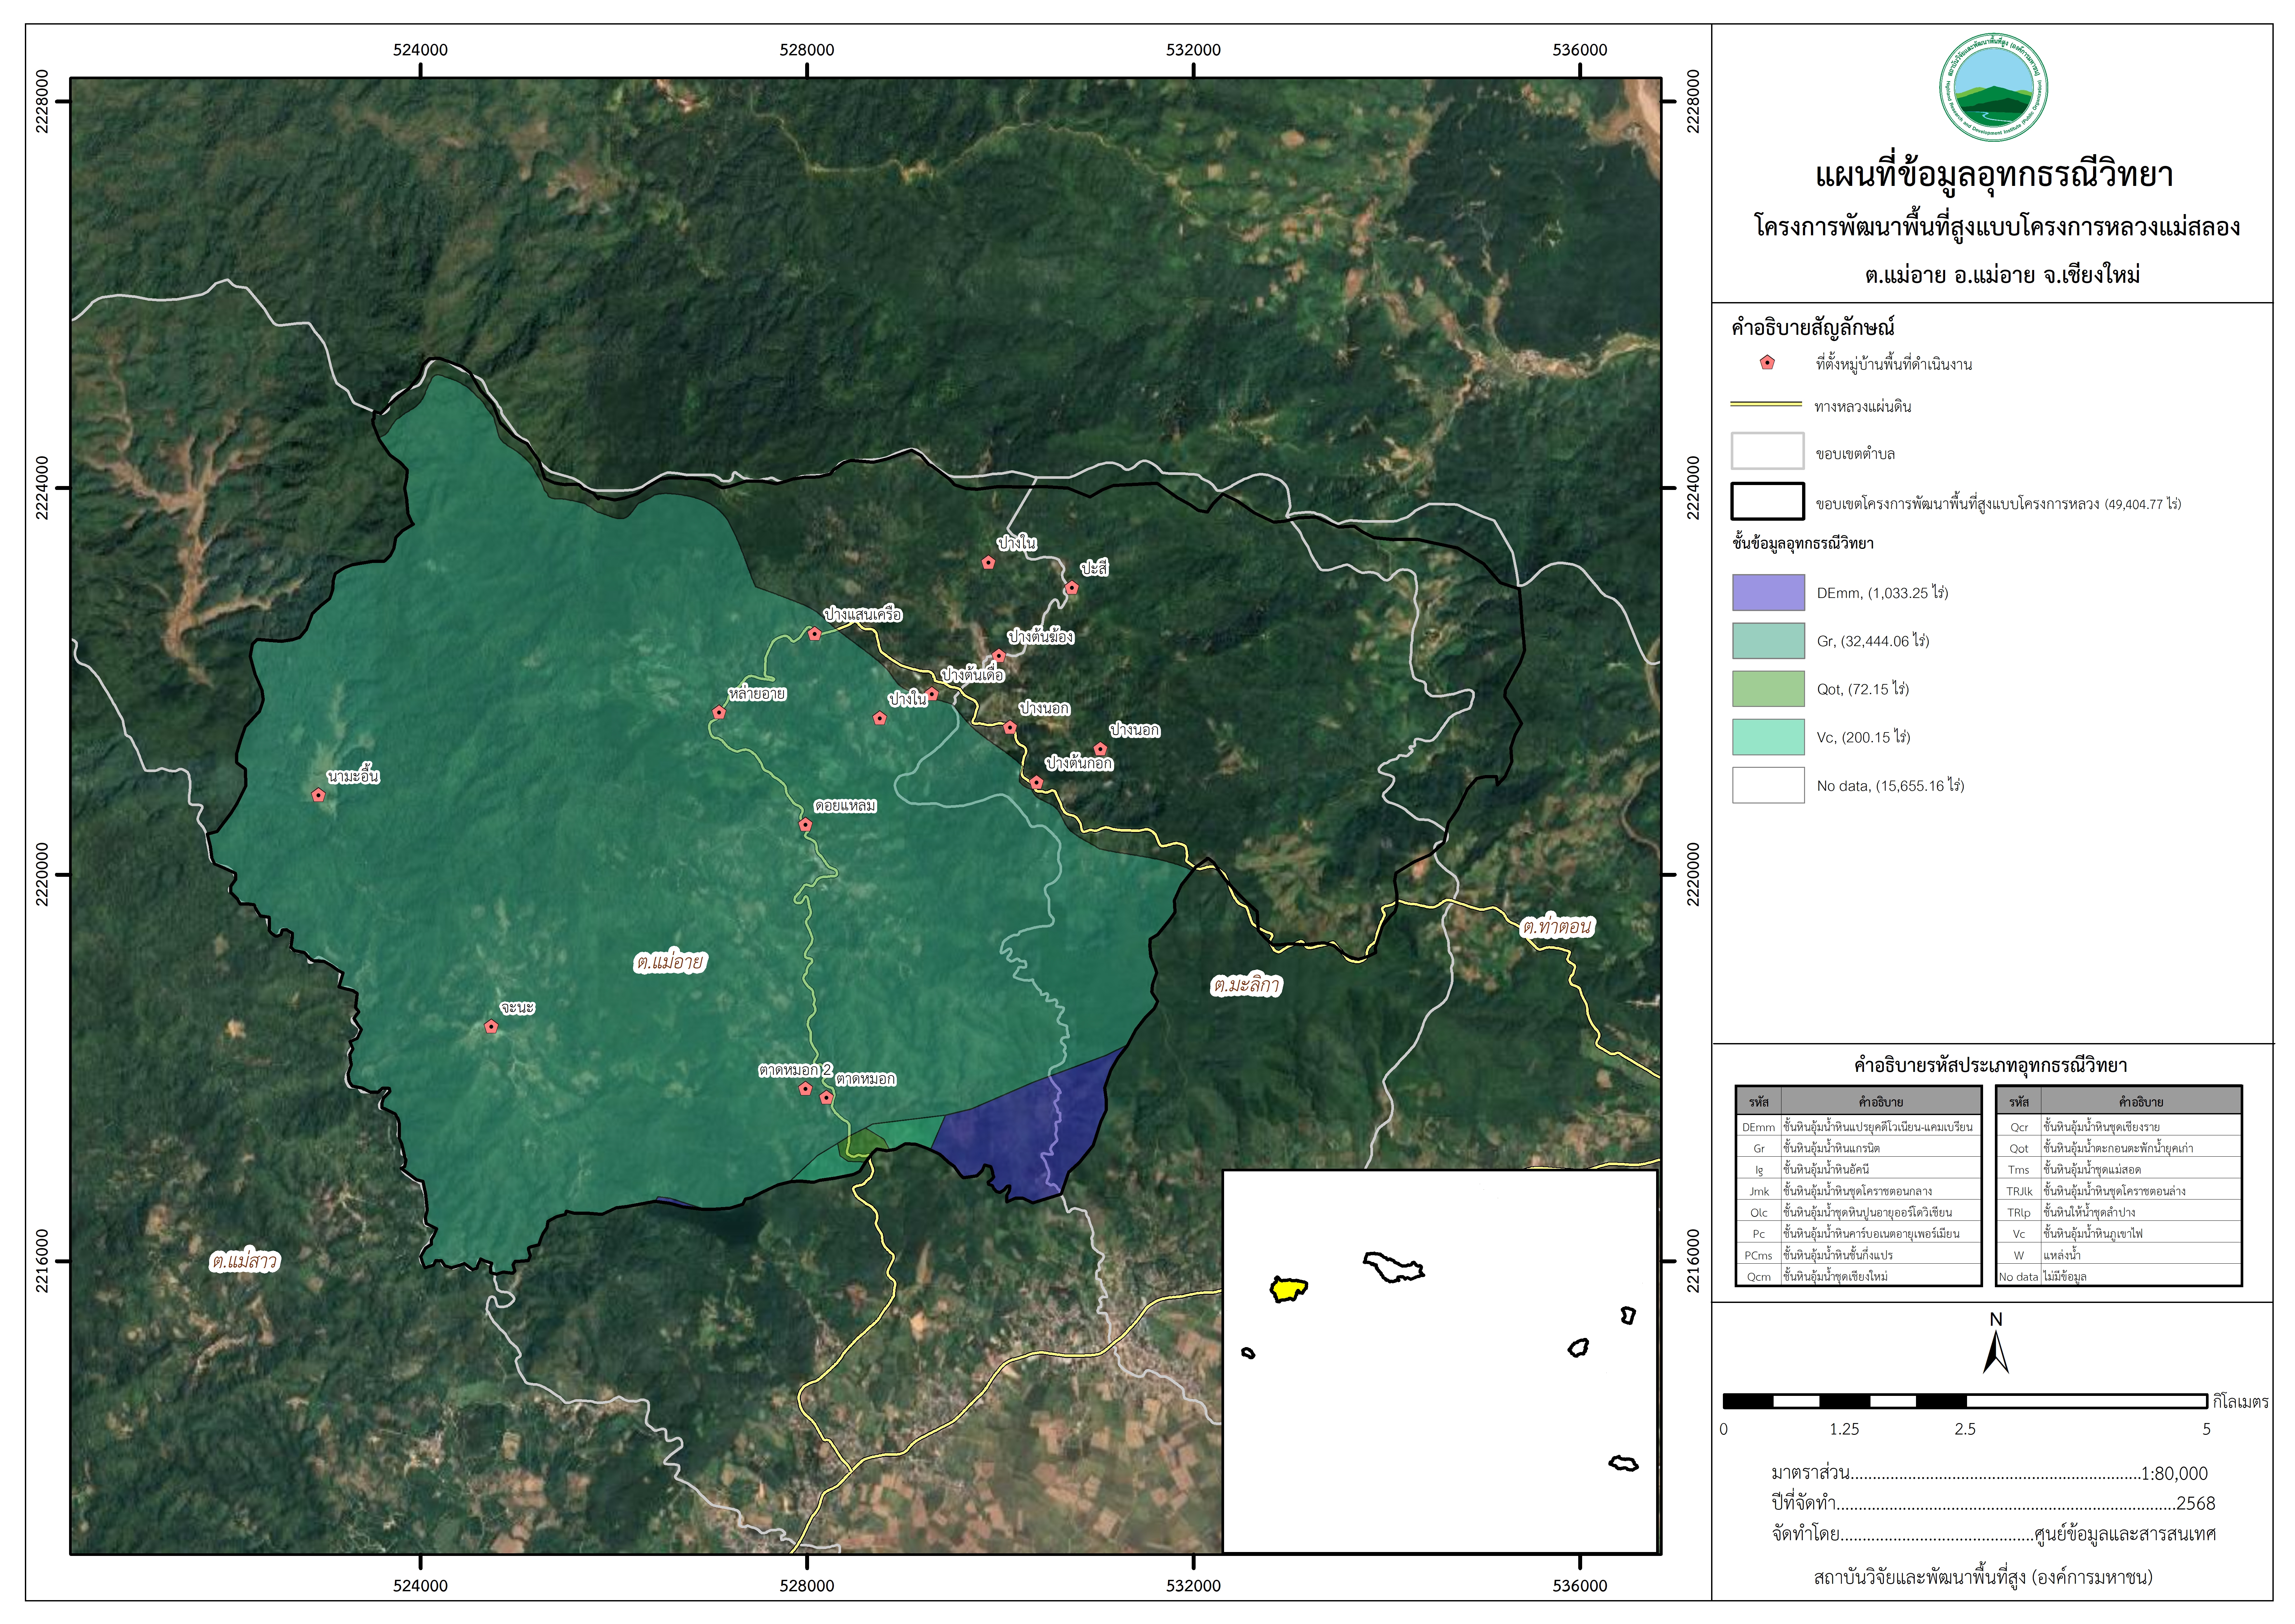Viewport: 2295px width, 1624px height.
Task: Click the map title แผนที่ข้อมูลอุทกธรณีวิทยา
Action: click(1994, 175)
